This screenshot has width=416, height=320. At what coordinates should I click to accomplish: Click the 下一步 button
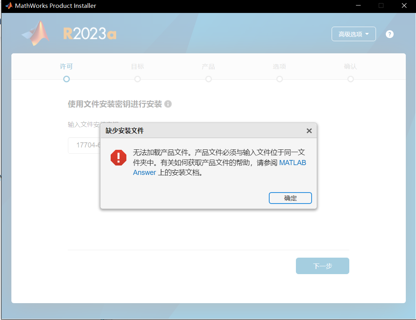pyautogui.click(x=322, y=266)
